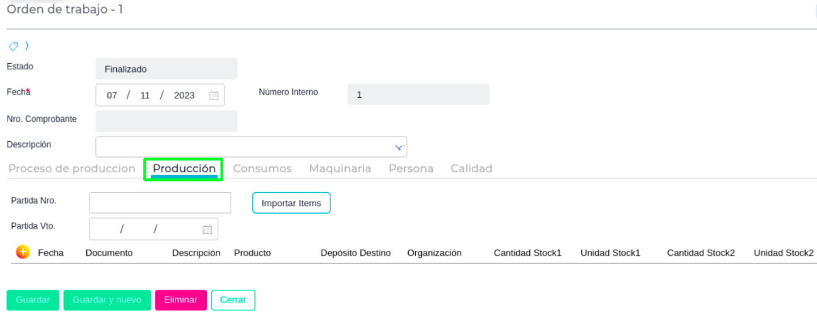The height and width of the screenshot is (317, 817).
Task: Click the Importar Items button
Action: [x=291, y=203]
